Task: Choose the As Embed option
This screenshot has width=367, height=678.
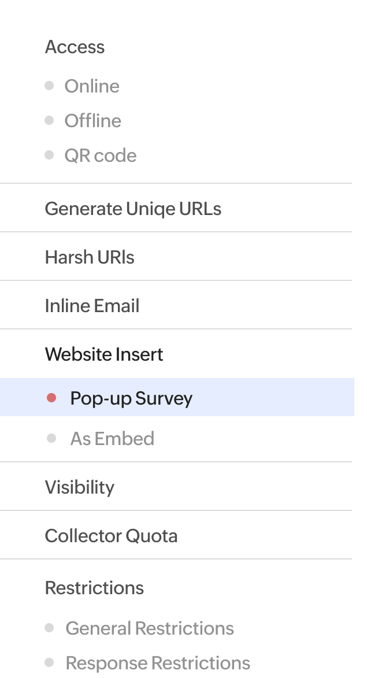Action: [x=112, y=439]
